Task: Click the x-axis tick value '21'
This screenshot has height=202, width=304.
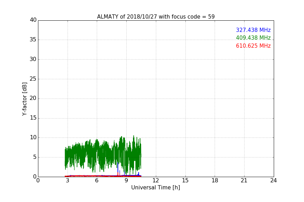Action: pos(244,181)
